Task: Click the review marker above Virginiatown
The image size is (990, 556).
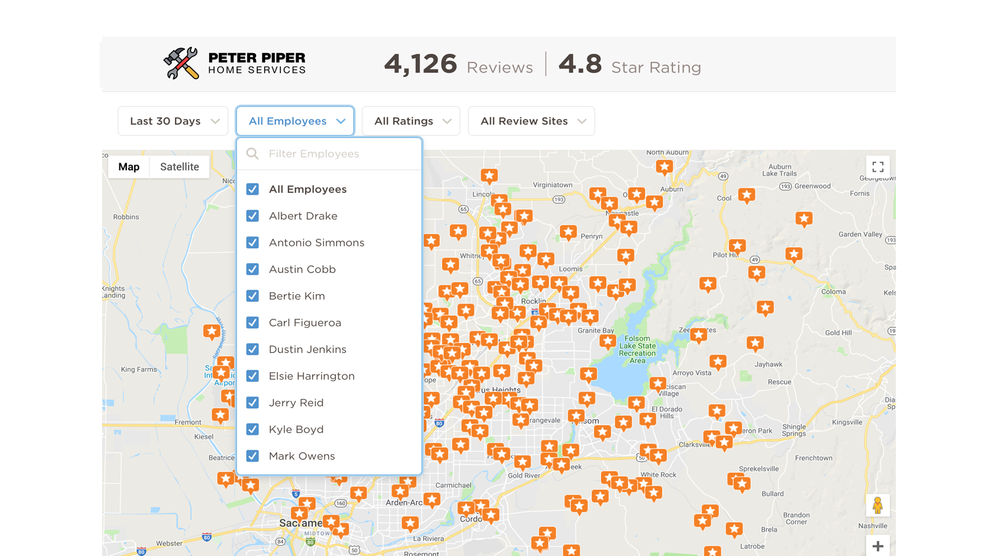Action: [x=489, y=176]
